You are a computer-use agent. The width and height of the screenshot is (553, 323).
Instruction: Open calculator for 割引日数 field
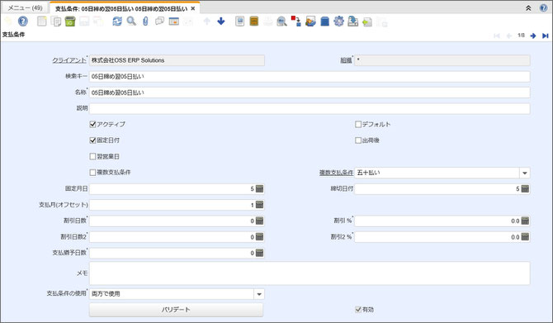click(259, 221)
